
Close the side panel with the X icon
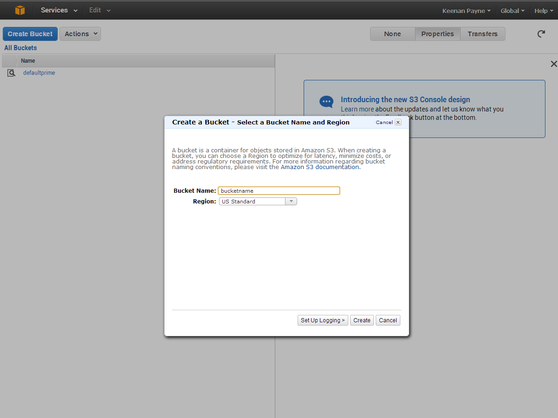pyautogui.click(x=553, y=64)
